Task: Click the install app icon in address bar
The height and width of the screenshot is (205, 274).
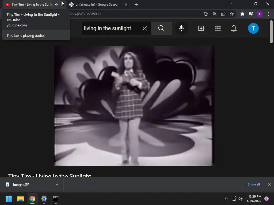Action: pyautogui.click(x=206, y=14)
